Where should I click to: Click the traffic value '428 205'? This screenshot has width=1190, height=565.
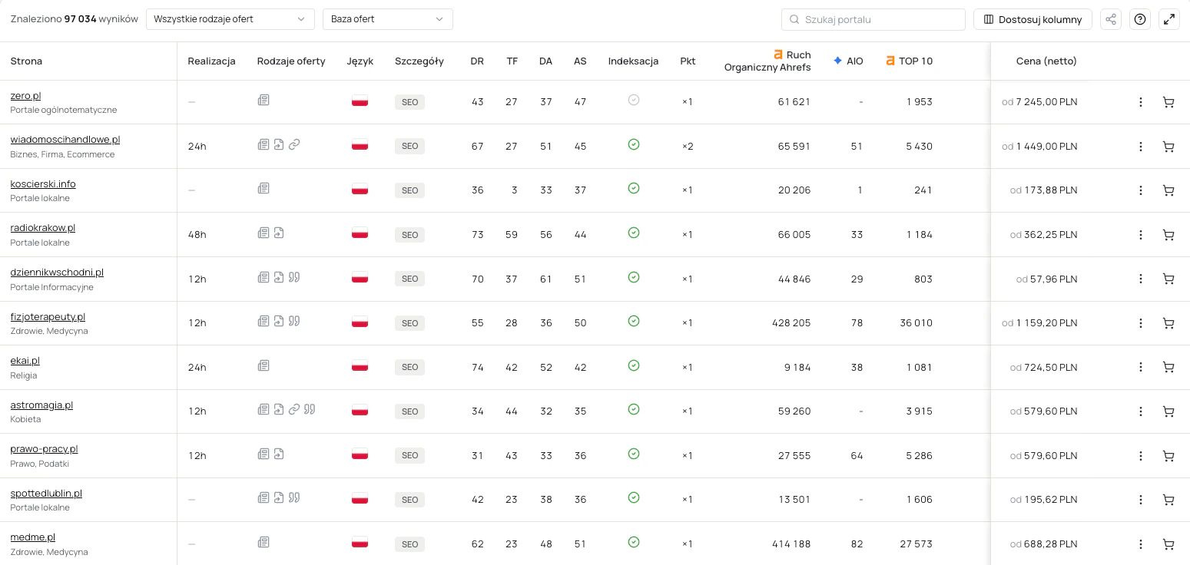(791, 323)
